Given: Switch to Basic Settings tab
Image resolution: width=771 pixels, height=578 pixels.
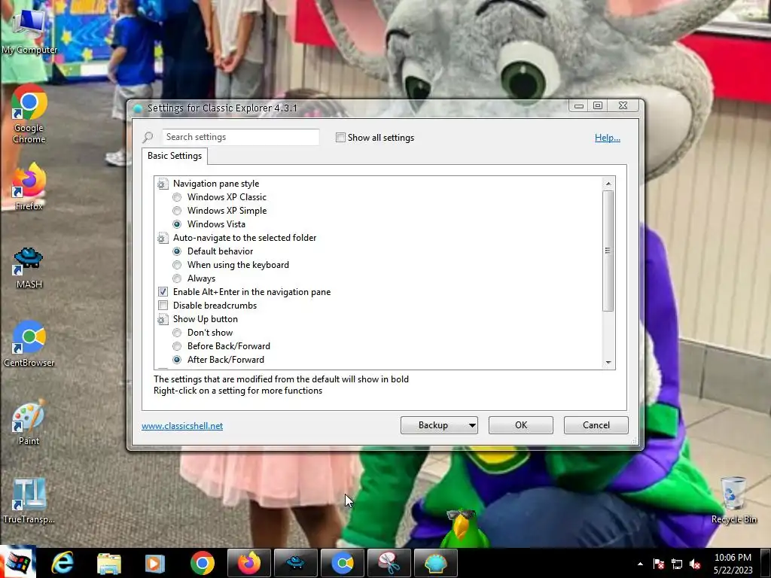Looking at the screenshot, I should click(x=175, y=156).
